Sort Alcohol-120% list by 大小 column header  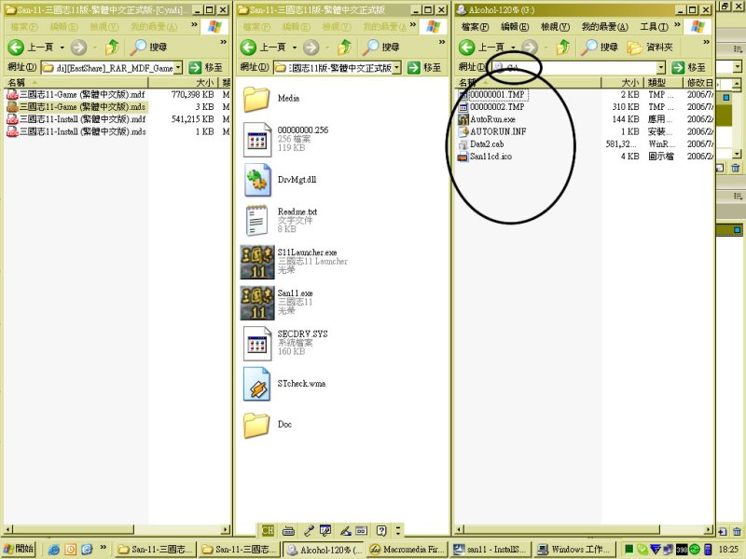[621, 83]
